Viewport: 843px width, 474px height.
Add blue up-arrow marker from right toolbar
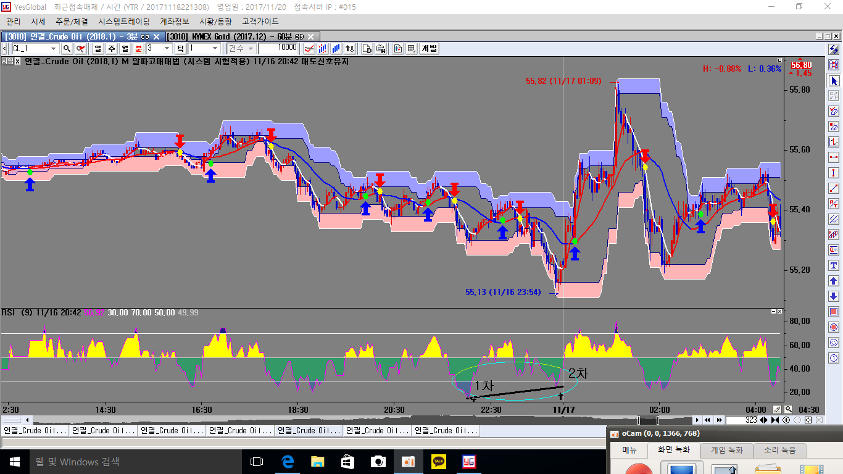[x=834, y=281]
